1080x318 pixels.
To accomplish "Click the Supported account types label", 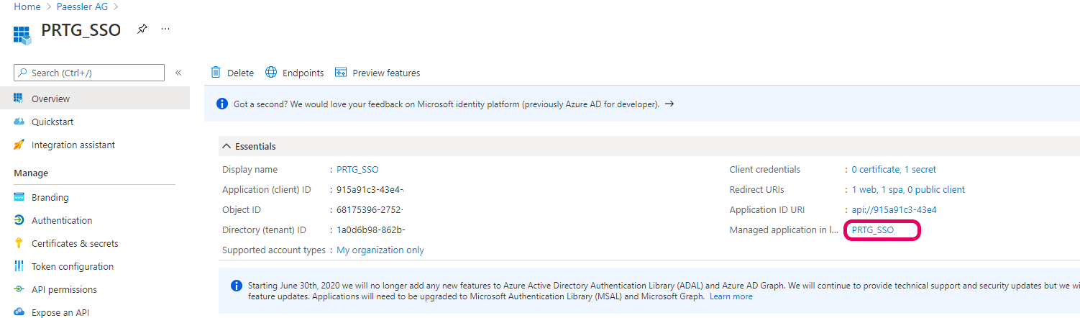I will coord(273,250).
